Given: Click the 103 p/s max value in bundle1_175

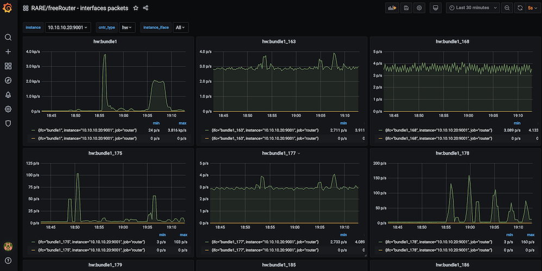Looking at the screenshot, I should 180,242.
